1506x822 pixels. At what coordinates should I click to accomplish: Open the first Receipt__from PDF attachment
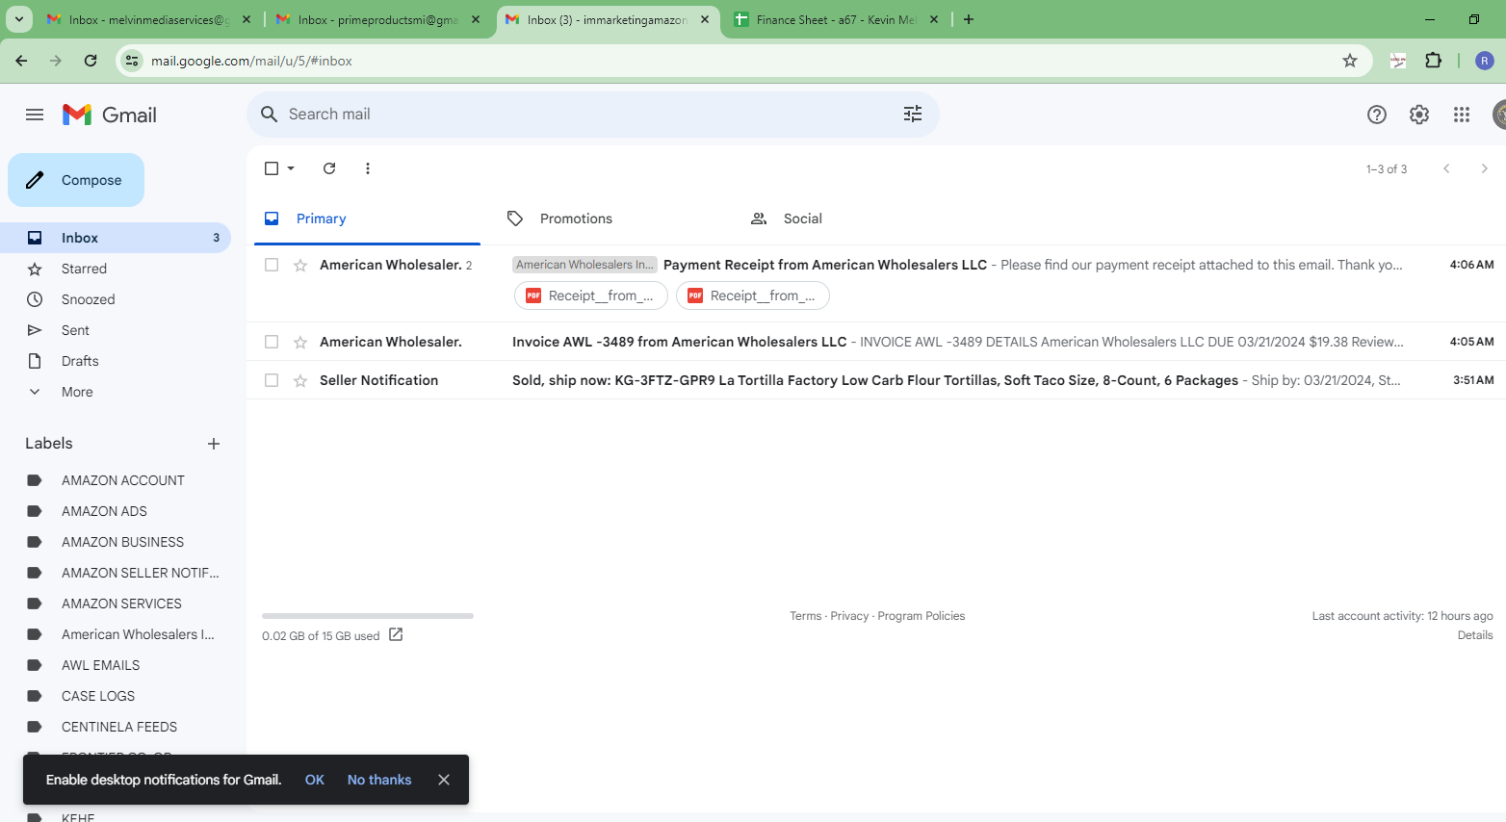(591, 295)
